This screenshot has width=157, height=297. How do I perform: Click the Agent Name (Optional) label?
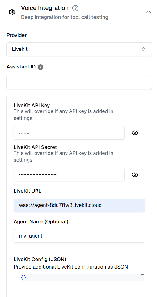pos(41,221)
